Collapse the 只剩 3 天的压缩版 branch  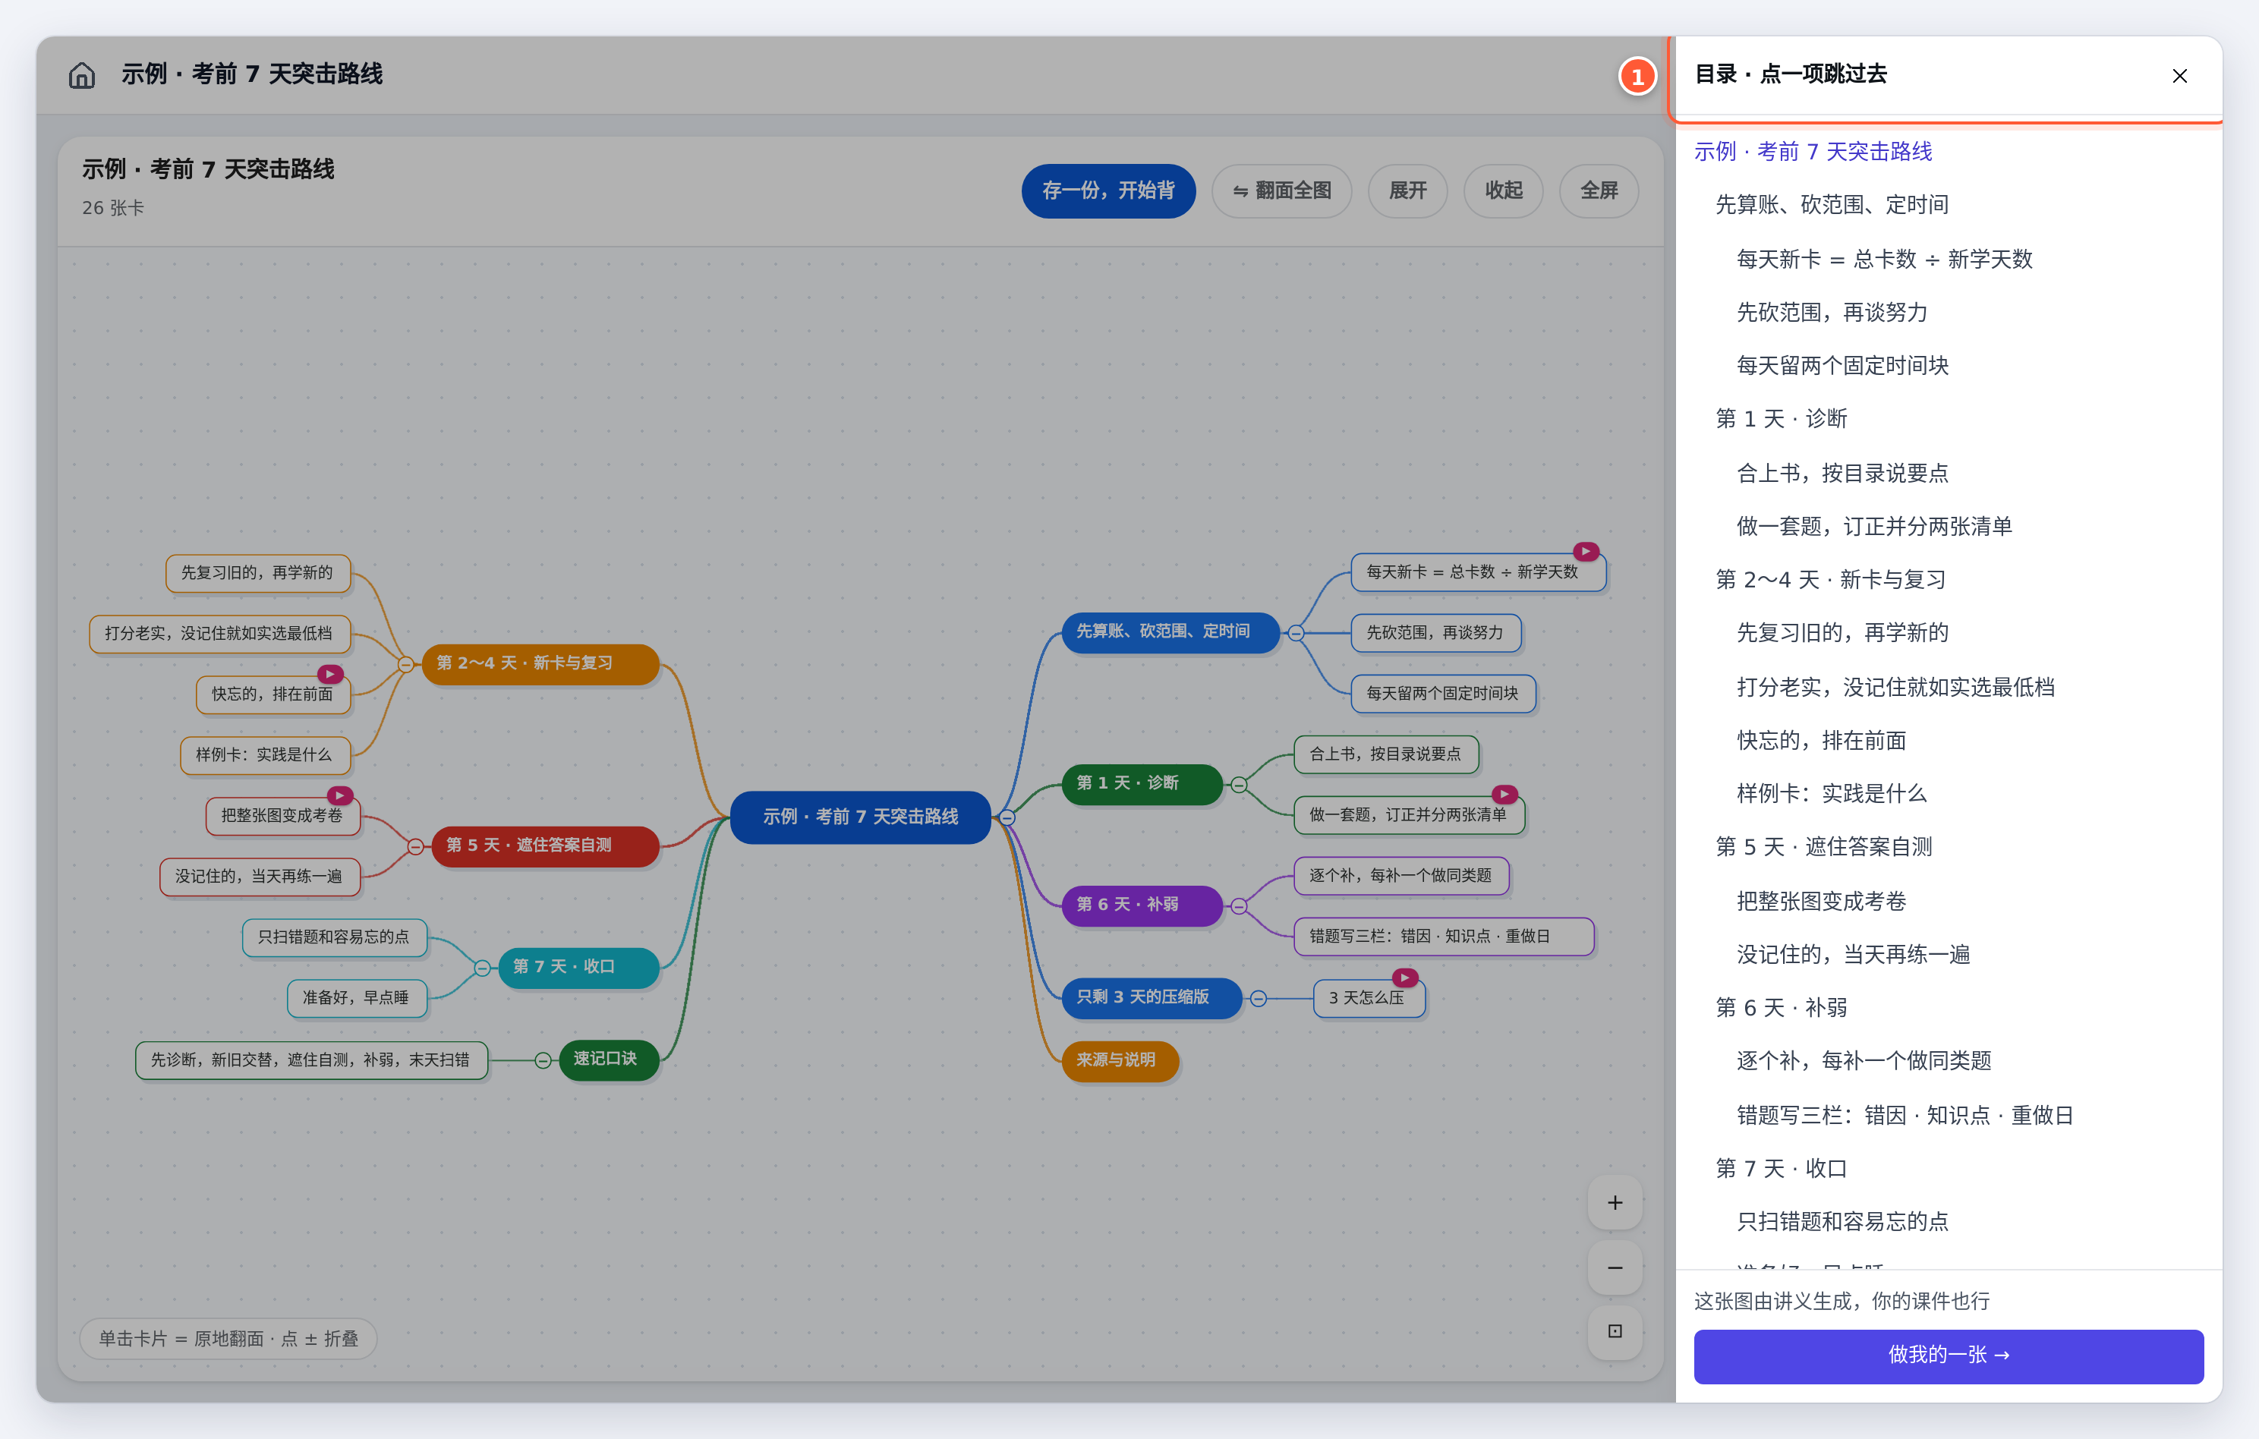point(1258,998)
